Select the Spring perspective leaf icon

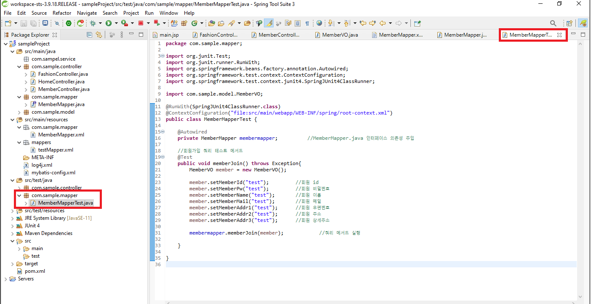coord(583,23)
